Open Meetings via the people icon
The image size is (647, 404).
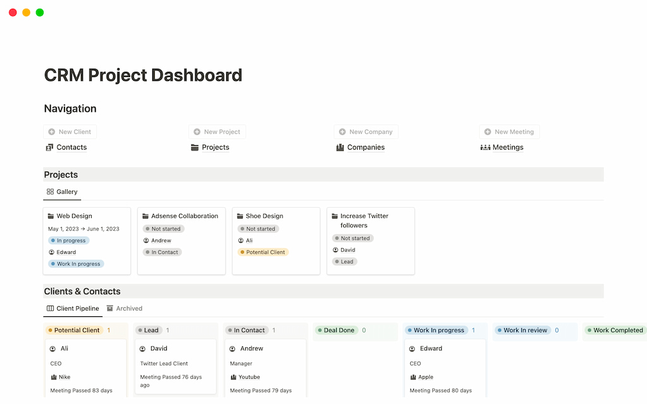[x=485, y=147]
